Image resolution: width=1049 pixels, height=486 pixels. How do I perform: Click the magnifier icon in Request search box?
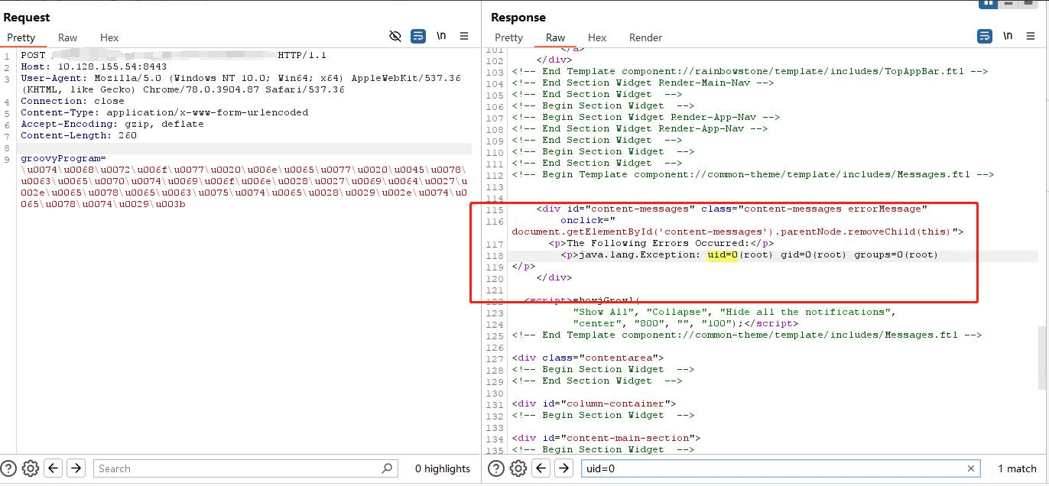click(387, 468)
